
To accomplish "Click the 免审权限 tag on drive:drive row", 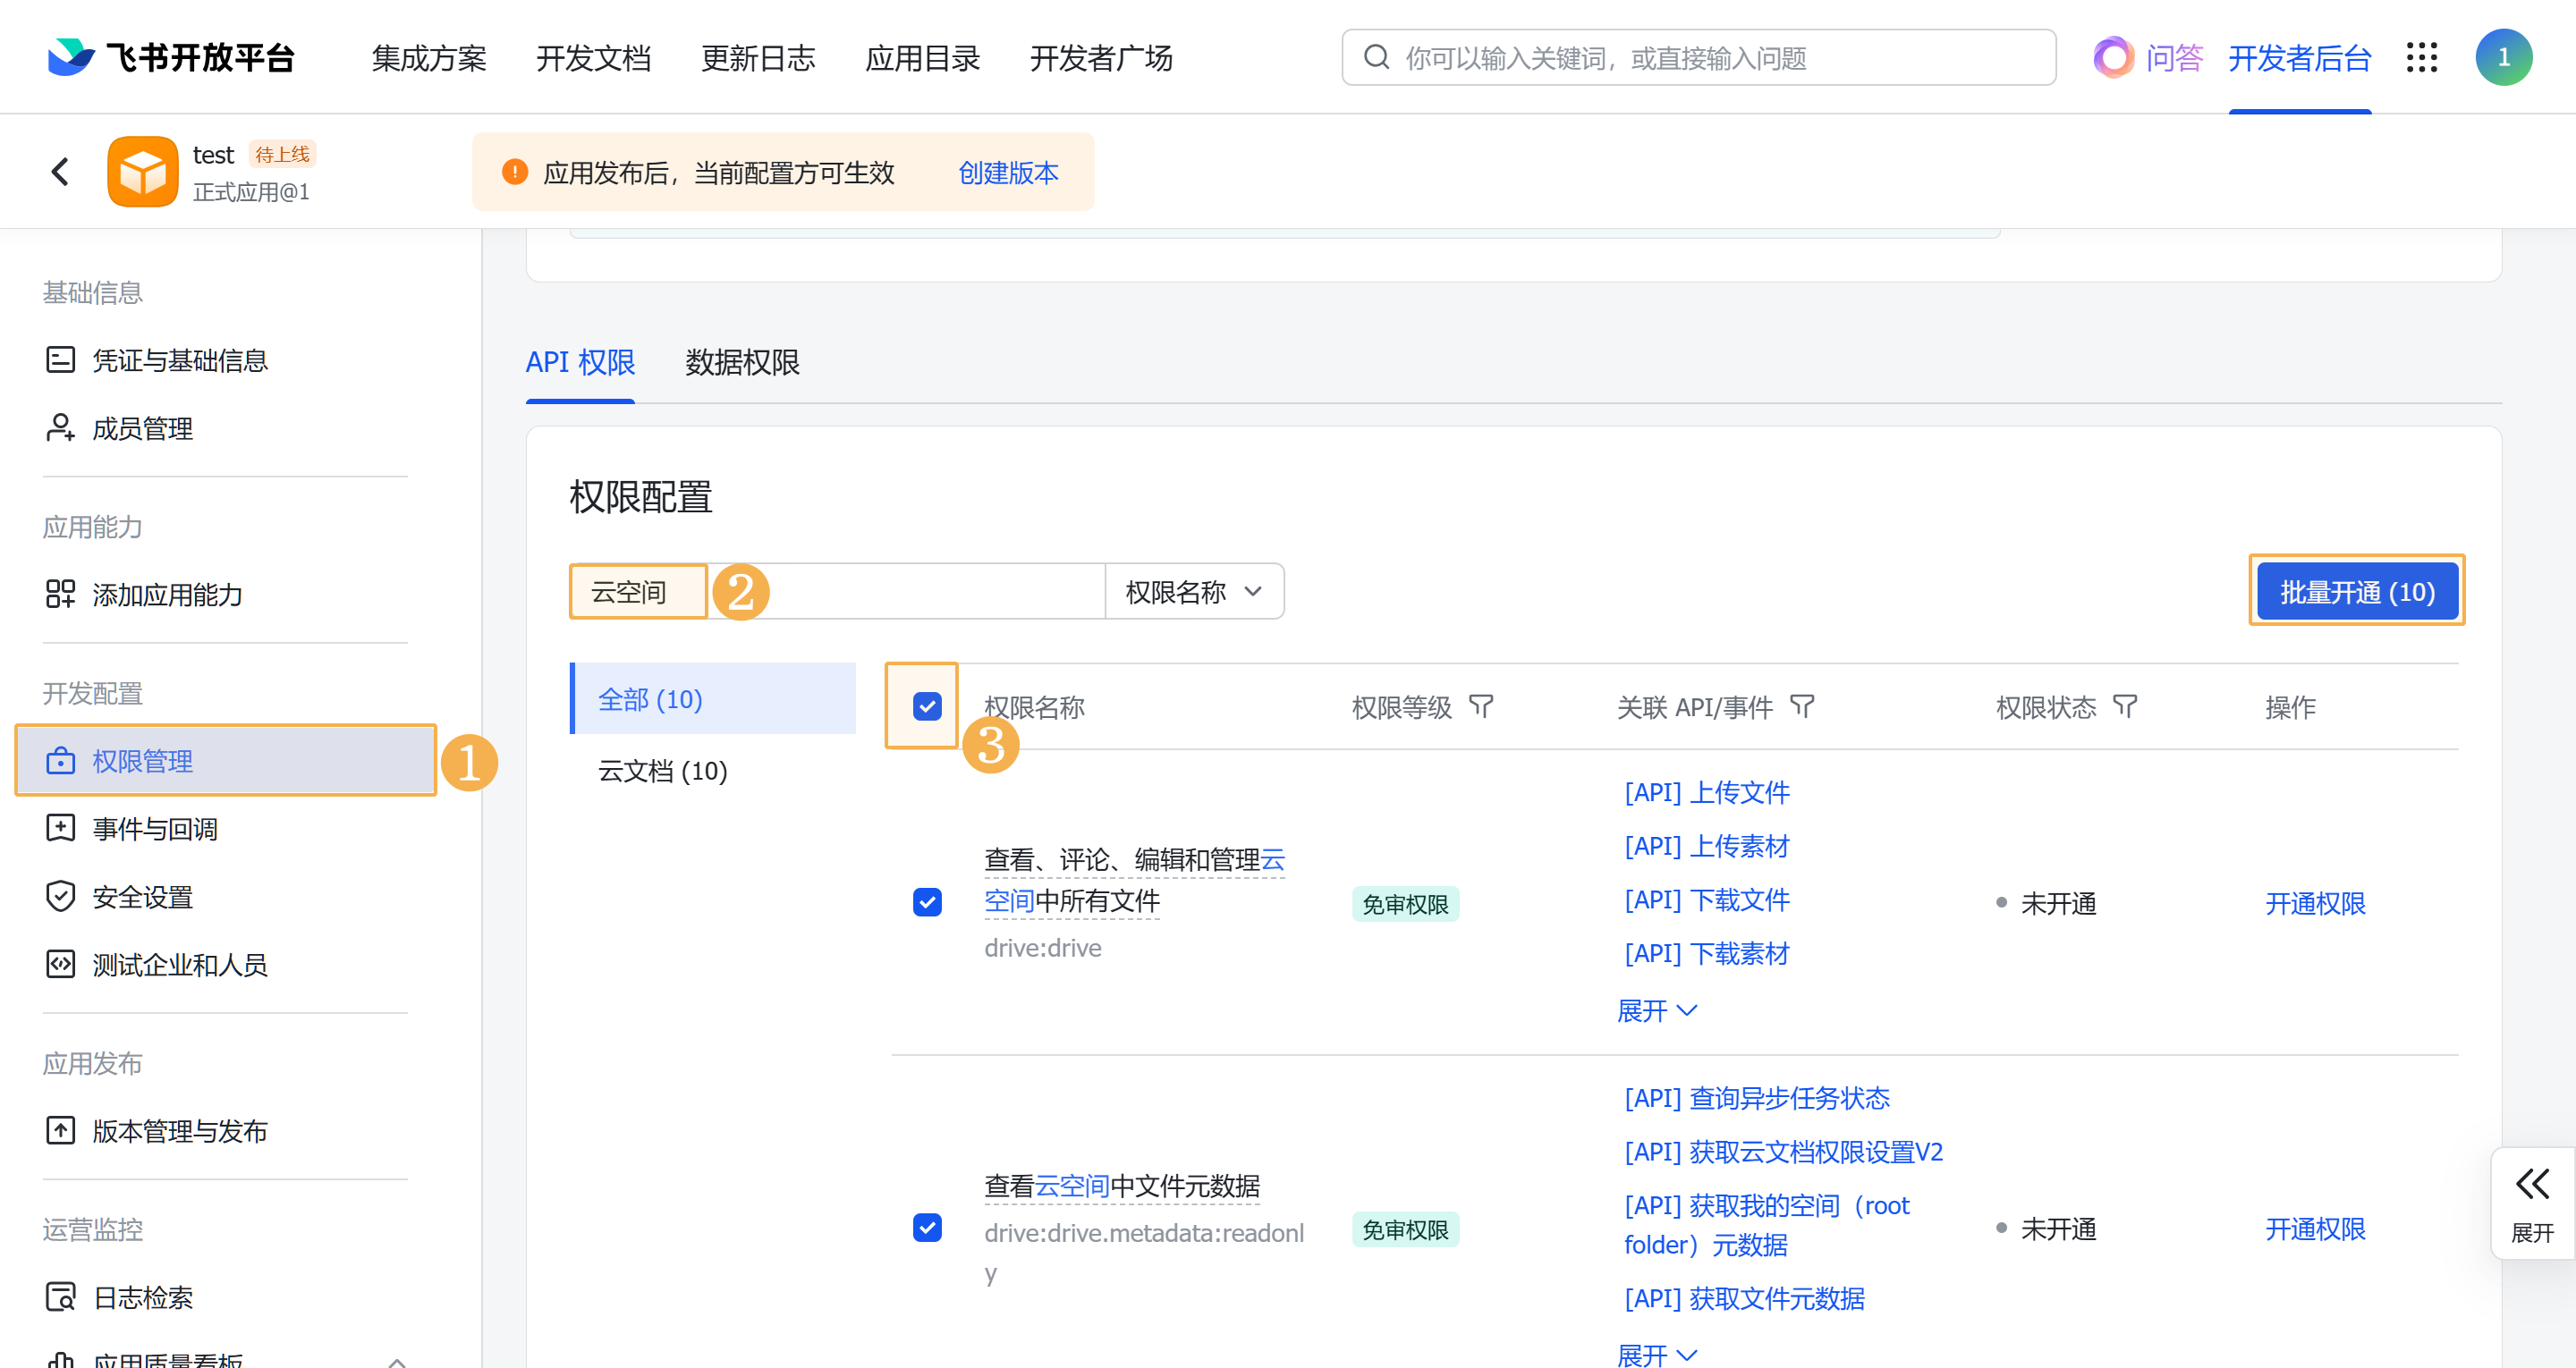I will [x=1404, y=903].
